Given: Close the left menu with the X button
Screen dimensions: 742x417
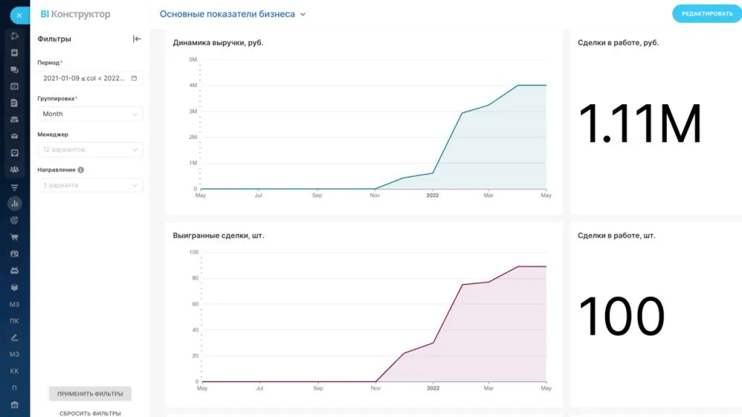Looking at the screenshot, I should point(20,15).
